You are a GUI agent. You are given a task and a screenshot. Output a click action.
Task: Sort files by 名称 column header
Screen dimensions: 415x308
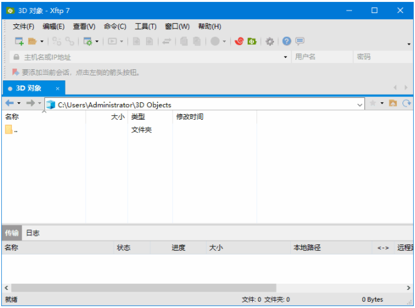point(44,117)
